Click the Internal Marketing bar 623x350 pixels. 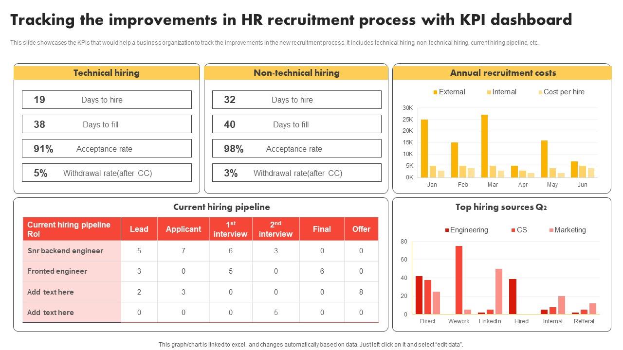(562, 305)
